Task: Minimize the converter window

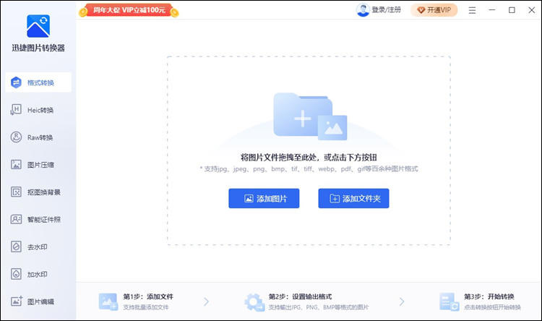Action: coord(492,10)
